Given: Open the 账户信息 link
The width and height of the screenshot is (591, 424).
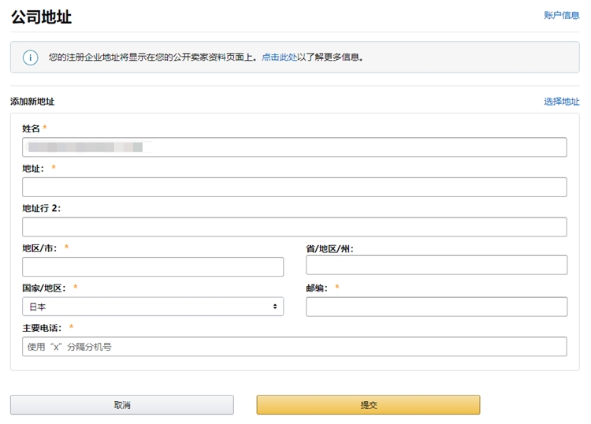Looking at the screenshot, I should point(561,16).
